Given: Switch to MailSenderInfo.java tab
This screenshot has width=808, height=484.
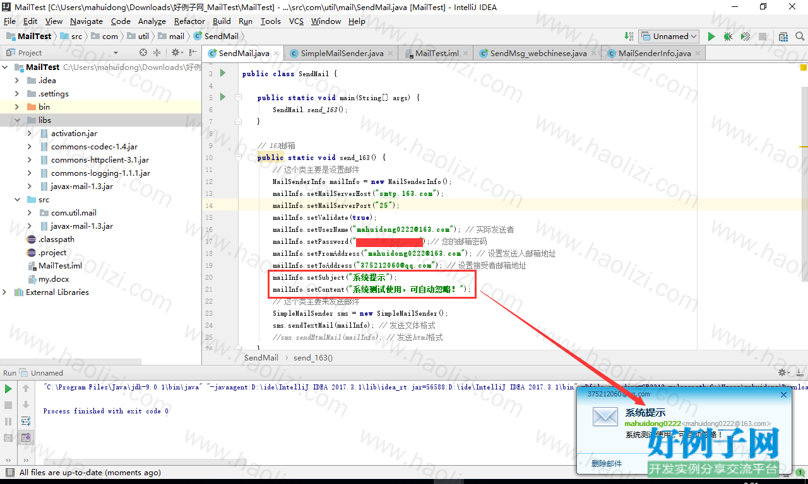Looking at the screenshot, I should click(655, 54).
